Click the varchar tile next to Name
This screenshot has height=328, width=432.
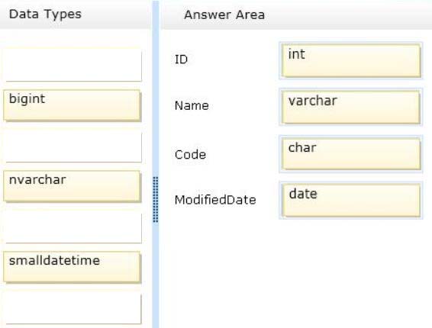351,107
